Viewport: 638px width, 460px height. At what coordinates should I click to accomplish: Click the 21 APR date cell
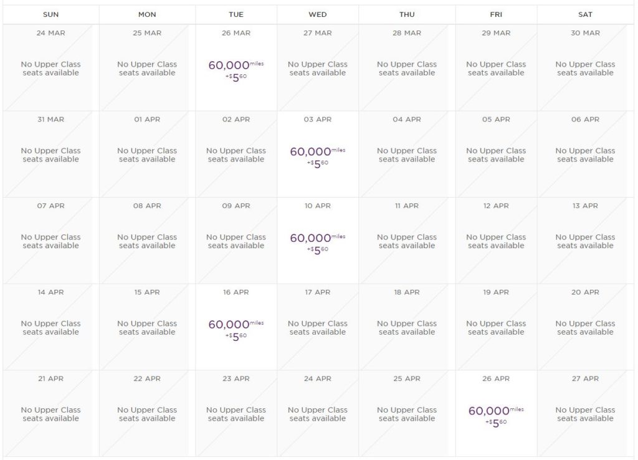tap(50, 414)
